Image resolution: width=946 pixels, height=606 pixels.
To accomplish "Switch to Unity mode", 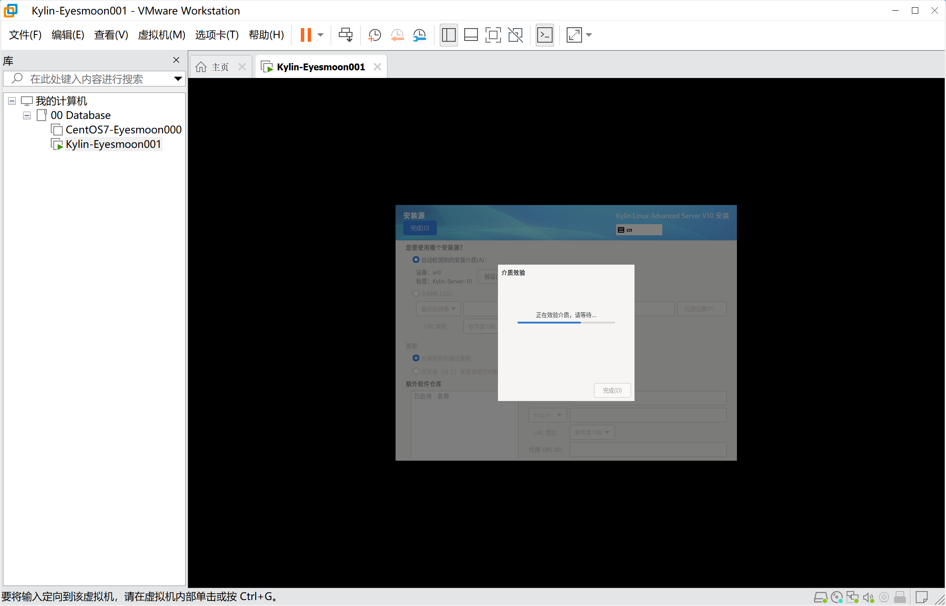I will tap(515, 35).
